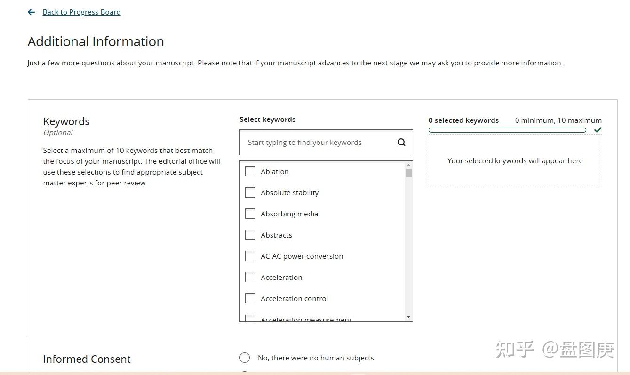Click the selected keywords placeholder box
This screenshot has width=630, height=375.
tap(515, 161)
